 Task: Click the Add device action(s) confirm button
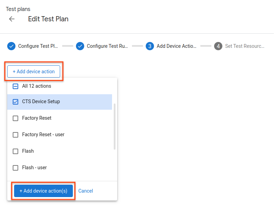(43, 191)
